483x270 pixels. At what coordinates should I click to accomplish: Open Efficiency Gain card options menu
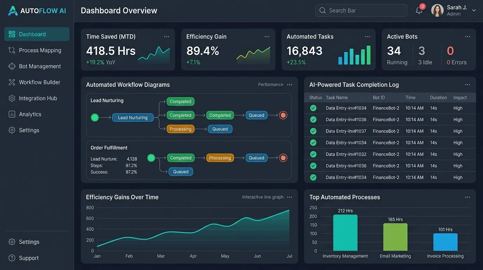click(267, 37)
